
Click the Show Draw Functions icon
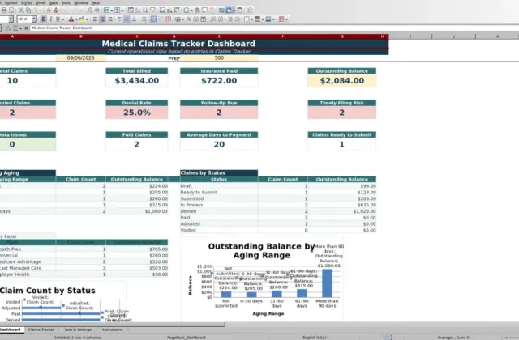pos(249,11)
